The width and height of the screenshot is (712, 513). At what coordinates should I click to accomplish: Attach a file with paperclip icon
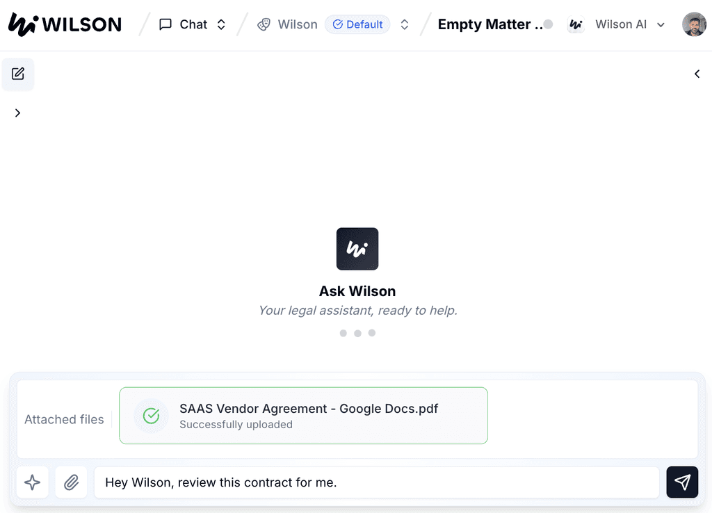pyautogui.click(x=72, y=482)
